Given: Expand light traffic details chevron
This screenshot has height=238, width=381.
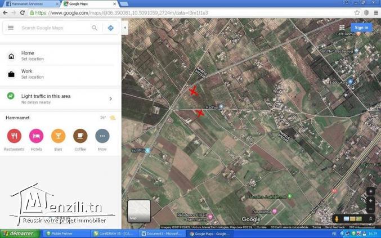Looking at the screenshot, I should click(110, 99).
